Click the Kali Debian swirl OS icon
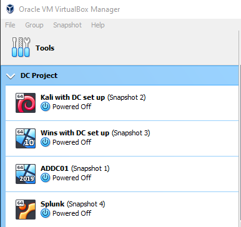The image size is (241, 227). click(26, 103)
